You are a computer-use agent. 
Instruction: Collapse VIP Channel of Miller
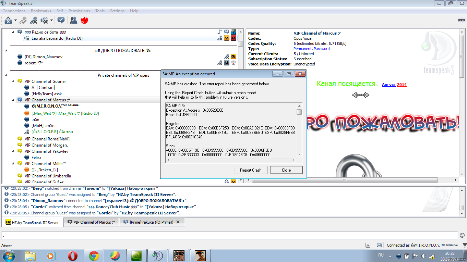tap(13, 163)
